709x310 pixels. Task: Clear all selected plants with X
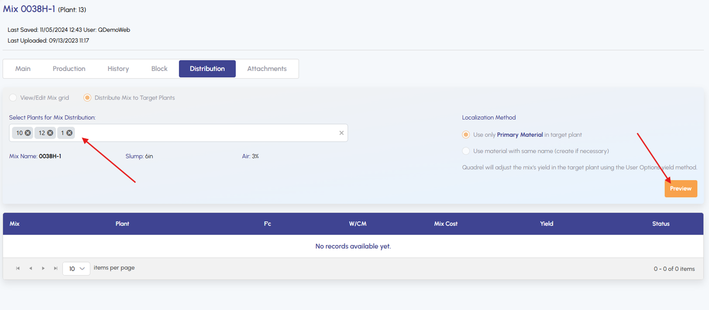(x=341, y=133)
